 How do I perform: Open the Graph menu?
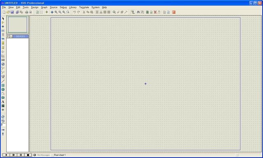[x=44, y=7]
